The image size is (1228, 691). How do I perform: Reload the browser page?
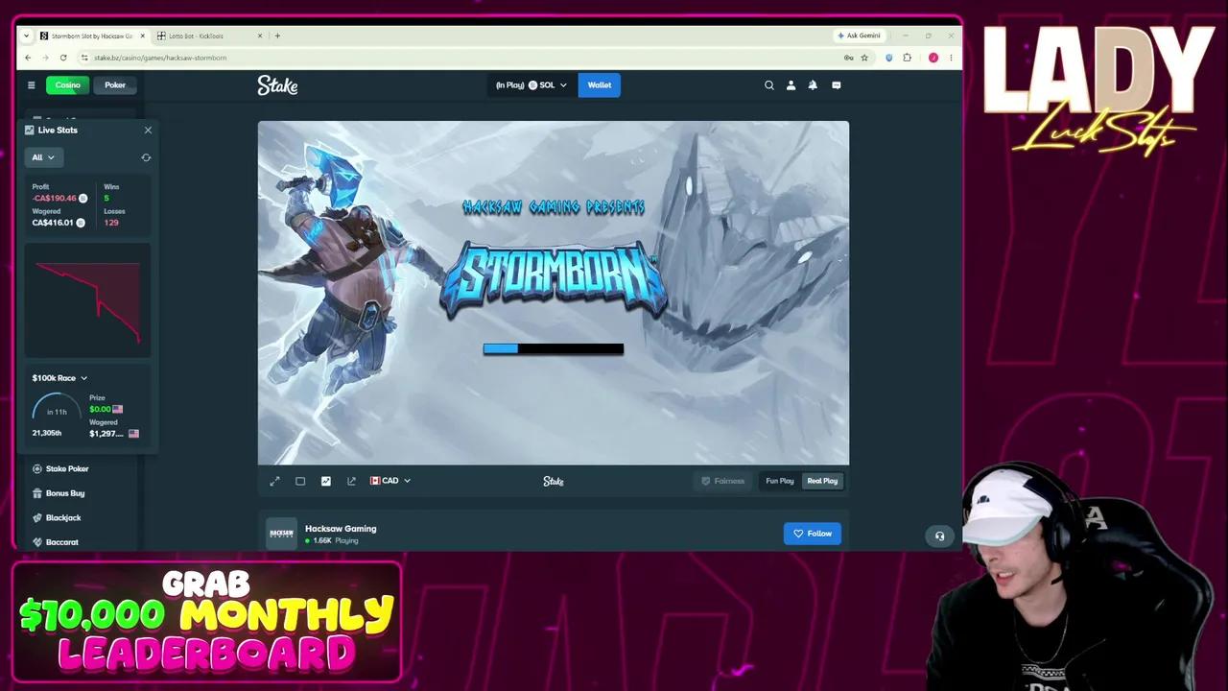coord(63,58)
